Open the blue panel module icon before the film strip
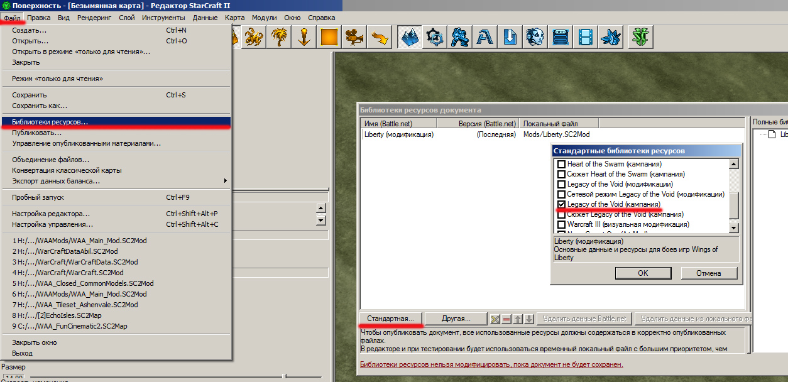Image resolution: width=788 pixels, height=382 pixels. (561, 38)
